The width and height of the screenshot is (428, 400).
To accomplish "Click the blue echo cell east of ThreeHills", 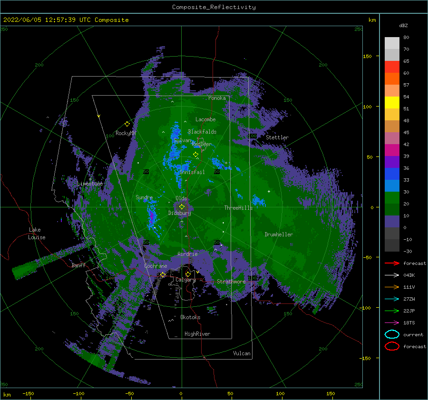I will pos(258,201).
